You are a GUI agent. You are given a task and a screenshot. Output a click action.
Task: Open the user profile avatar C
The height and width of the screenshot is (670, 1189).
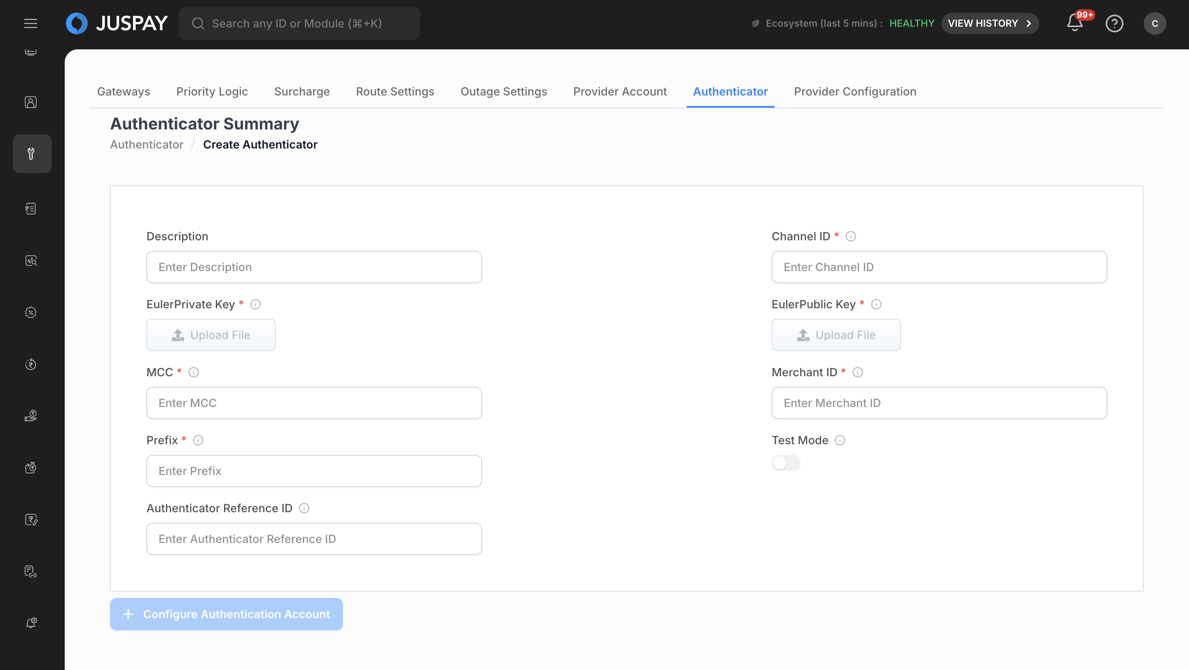tap(1154, 23)
